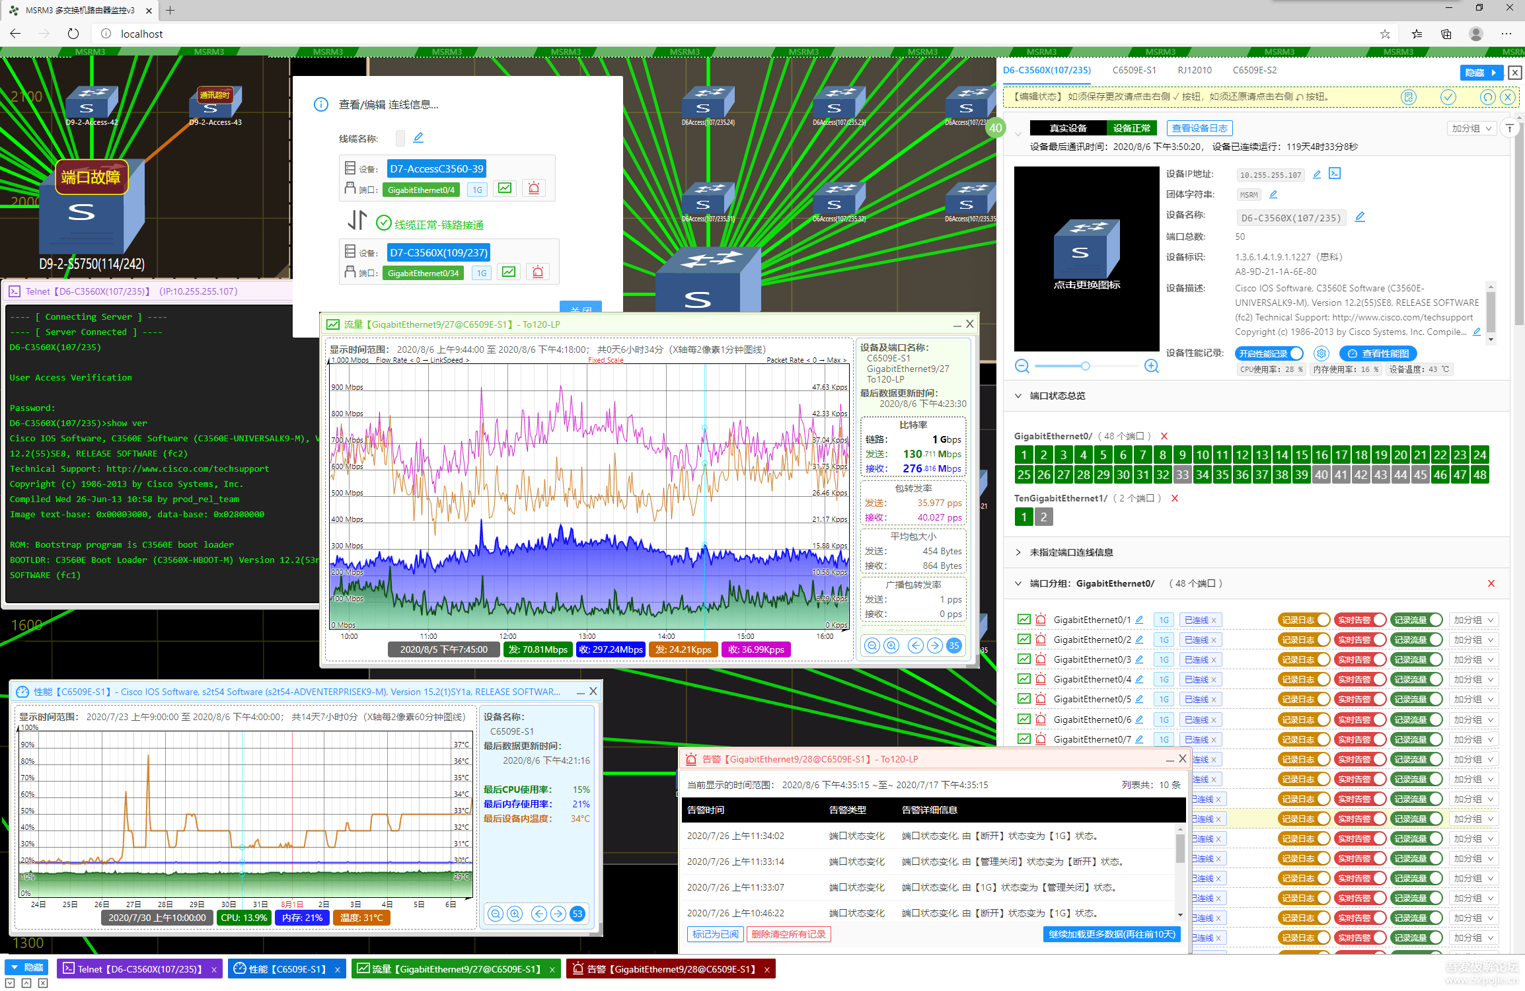Click the save-file icon in the yellow edit bar

[x=1409, y=97]
